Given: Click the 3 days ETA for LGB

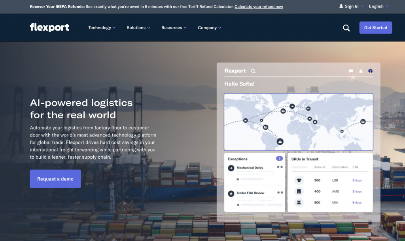Looking at the screenshot, I should click(357, 180).
